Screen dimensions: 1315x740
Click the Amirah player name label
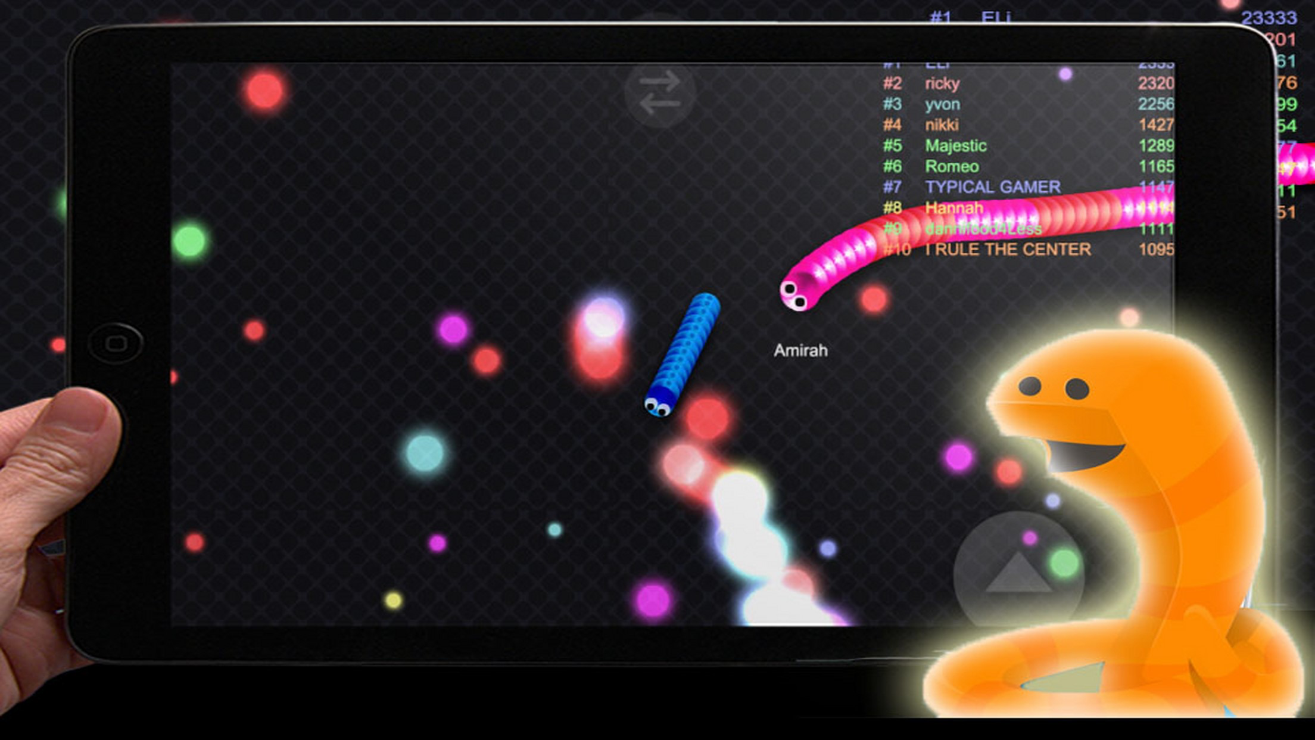(x=800, y=350)
